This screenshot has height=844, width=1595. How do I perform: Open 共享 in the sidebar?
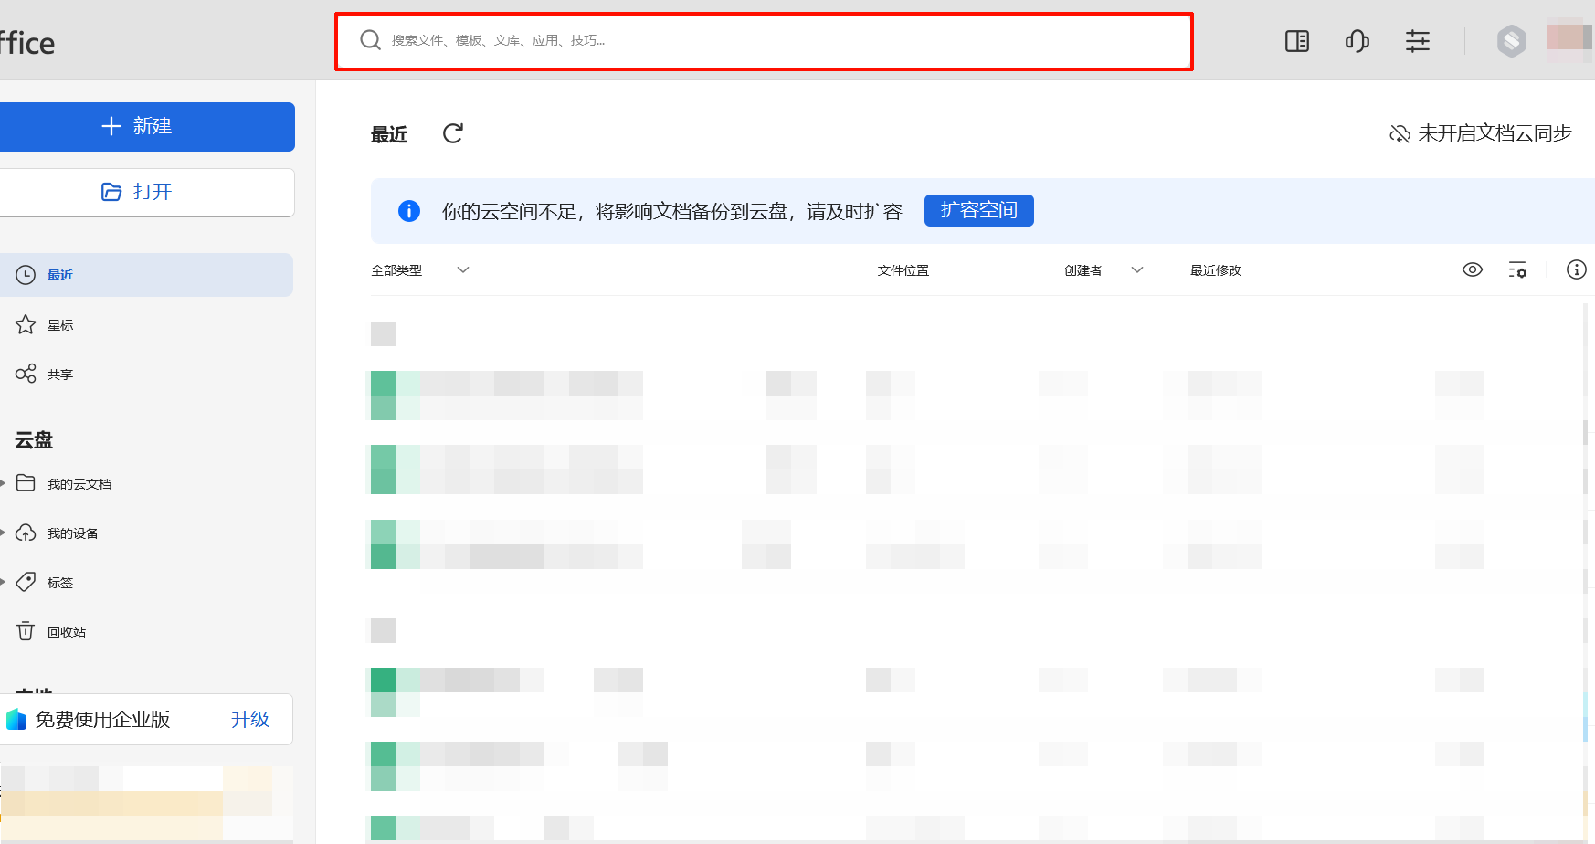60,375
